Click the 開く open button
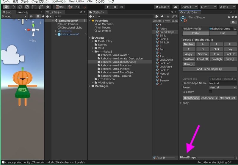 pos(234,22)
